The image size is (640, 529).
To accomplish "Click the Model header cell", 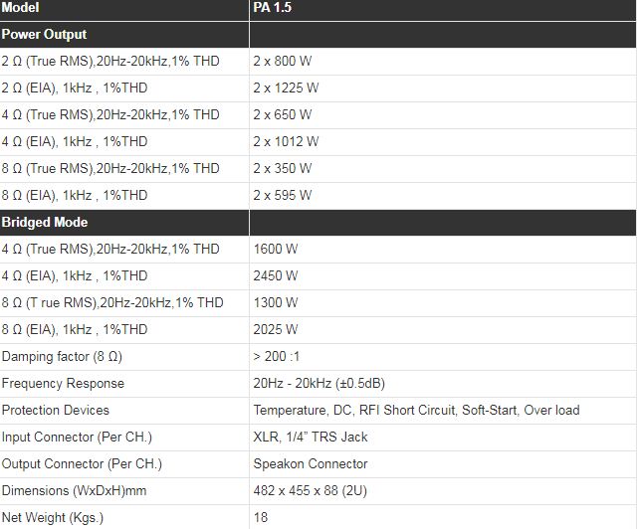I will [21, 8].
